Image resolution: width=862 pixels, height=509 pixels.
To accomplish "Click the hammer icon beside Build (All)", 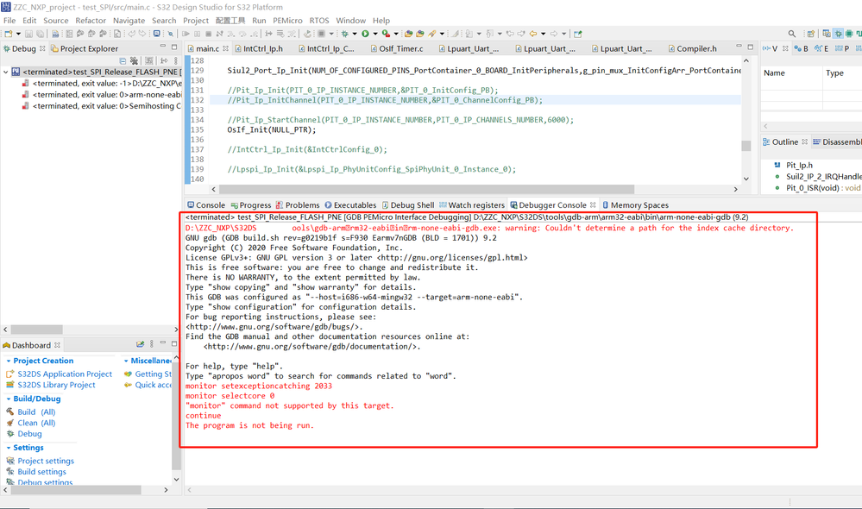I will pyautogui.click(x=9, y=412).
